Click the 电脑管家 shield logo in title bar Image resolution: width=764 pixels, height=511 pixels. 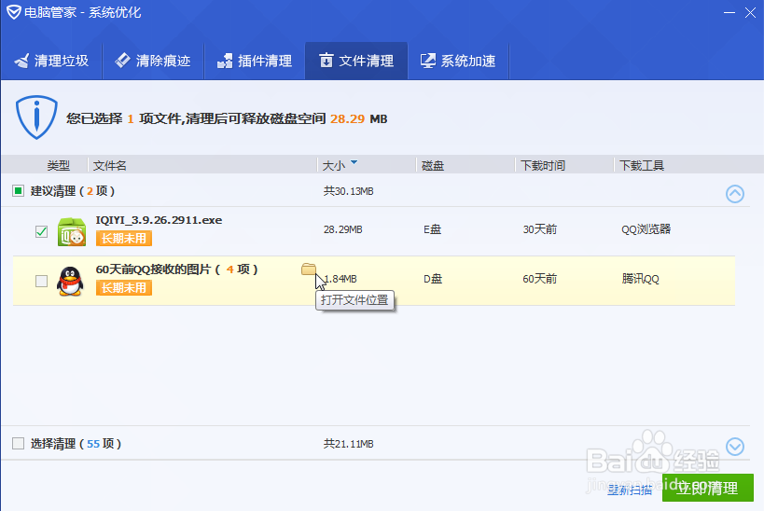tap(14, 12)
